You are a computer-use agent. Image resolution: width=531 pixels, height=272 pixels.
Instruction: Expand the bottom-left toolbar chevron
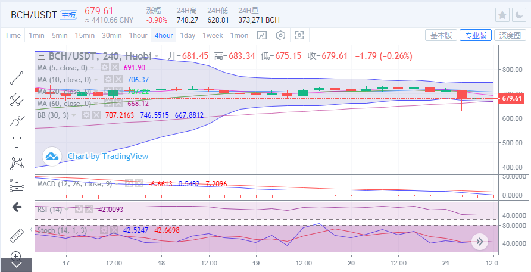pos(17,264)
